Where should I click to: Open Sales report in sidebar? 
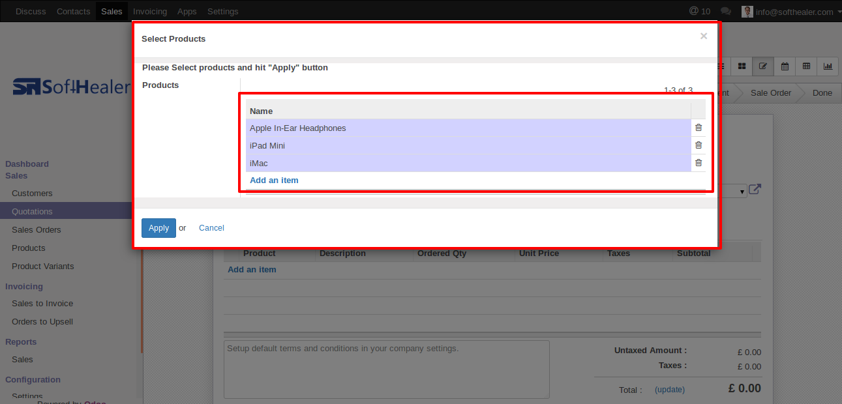click(x=22, y=359)
